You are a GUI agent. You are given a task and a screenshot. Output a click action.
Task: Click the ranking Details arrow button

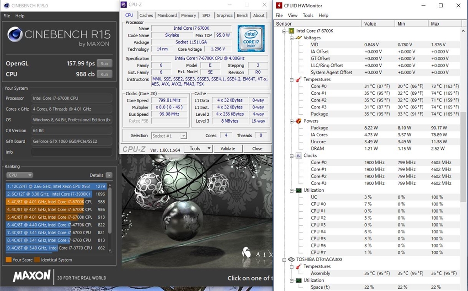coord(109,175)
